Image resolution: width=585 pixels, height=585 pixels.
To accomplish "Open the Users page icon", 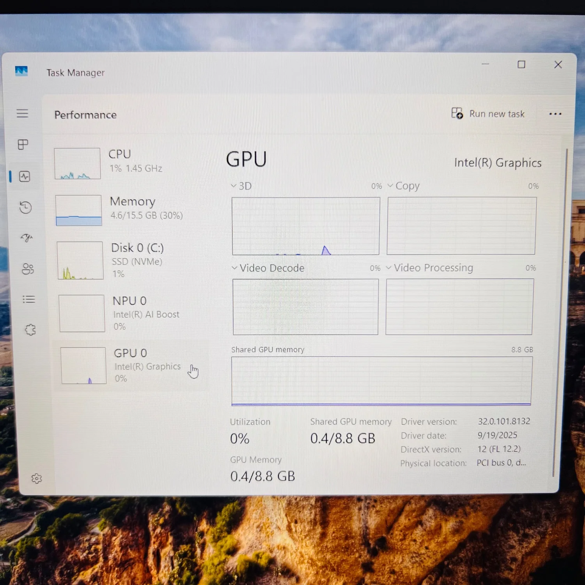I will (28, 269).
